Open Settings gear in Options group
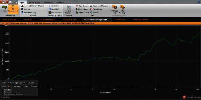 (x=22, y=9)
